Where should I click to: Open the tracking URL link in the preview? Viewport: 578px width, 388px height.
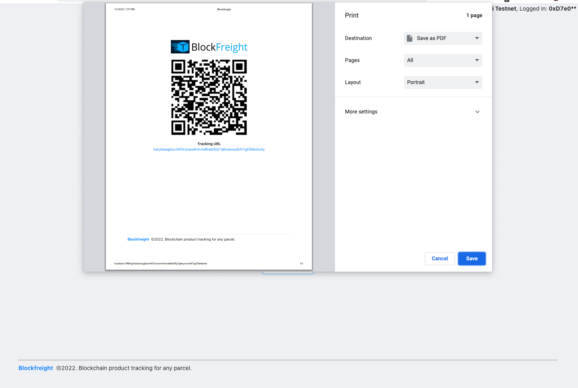coord(209,149)
